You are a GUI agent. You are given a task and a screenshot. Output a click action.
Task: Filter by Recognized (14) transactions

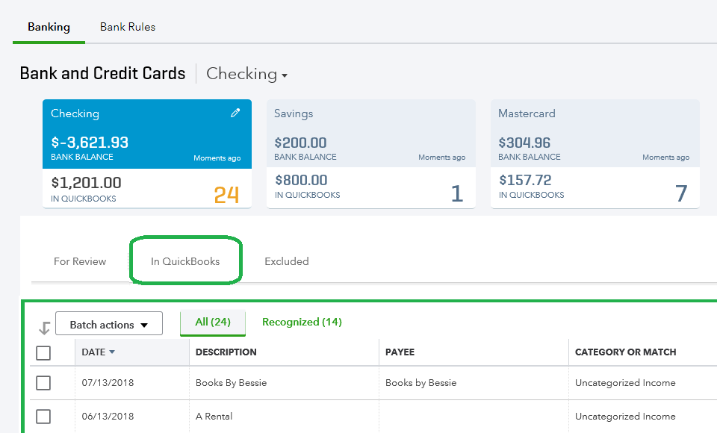point(302,322)
